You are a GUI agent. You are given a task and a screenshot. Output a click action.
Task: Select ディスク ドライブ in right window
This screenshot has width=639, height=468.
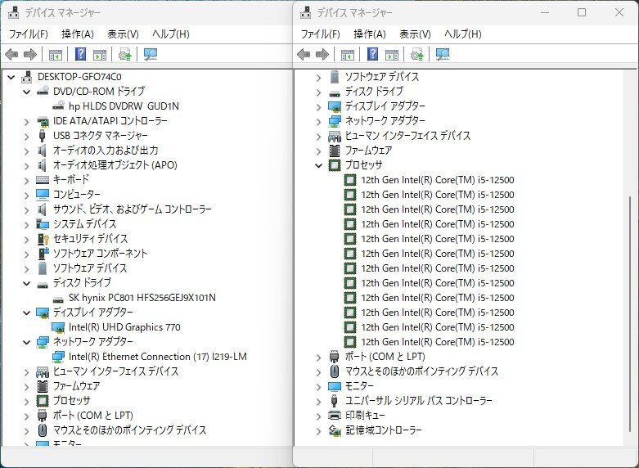(x=374, y=92)
